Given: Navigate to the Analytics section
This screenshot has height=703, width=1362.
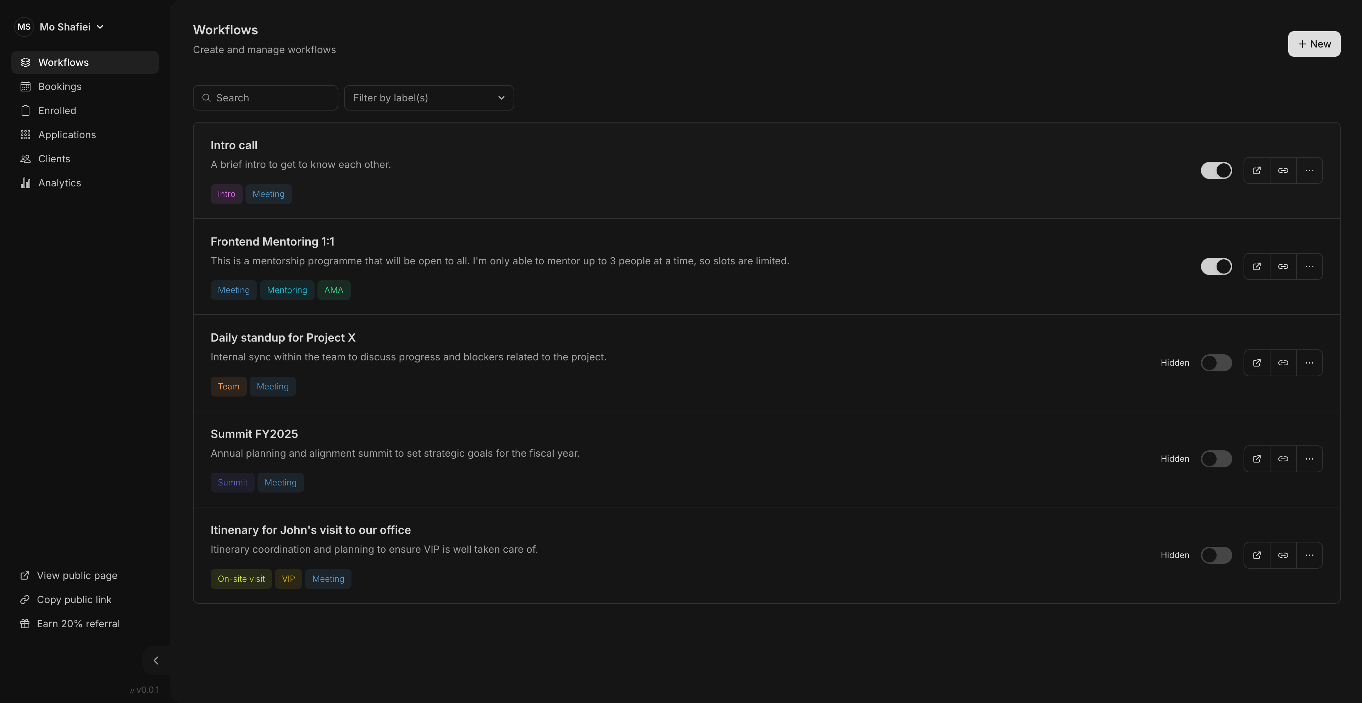Looking at the screenshot, I should click(x=59, y=183).
